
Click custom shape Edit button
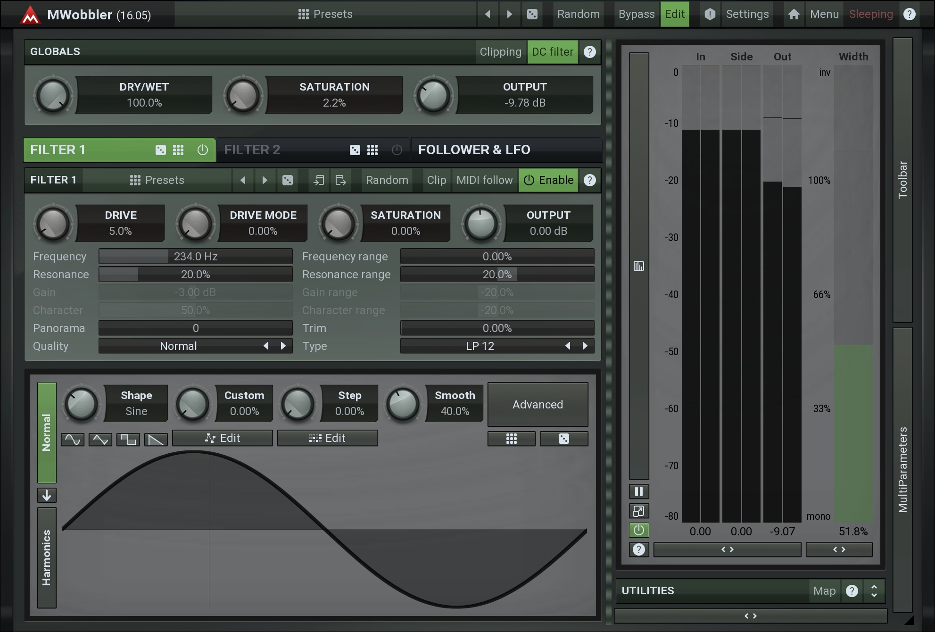pos(223,438)
